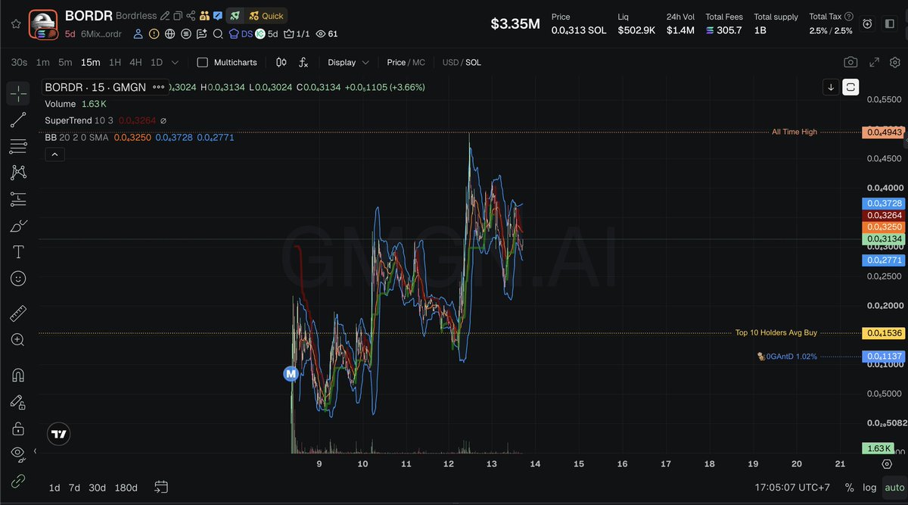The height and width of the screenshot is (505, 908).
Task: Expand more timeframes chevron after 1D
Action: (x=176, y=62)
